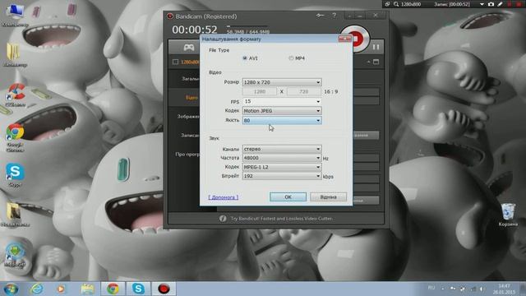
Task: Click the Try Bandicut promotional banner
Action: (276, 219)
